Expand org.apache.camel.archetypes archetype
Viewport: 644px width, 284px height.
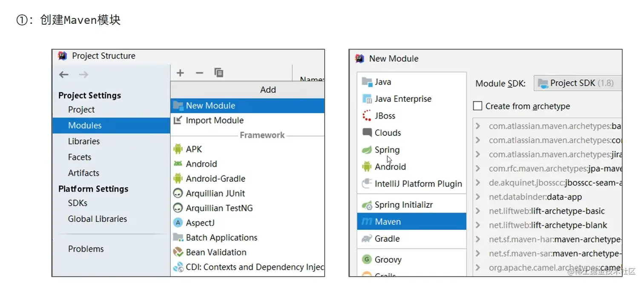(x=478, y=268)
